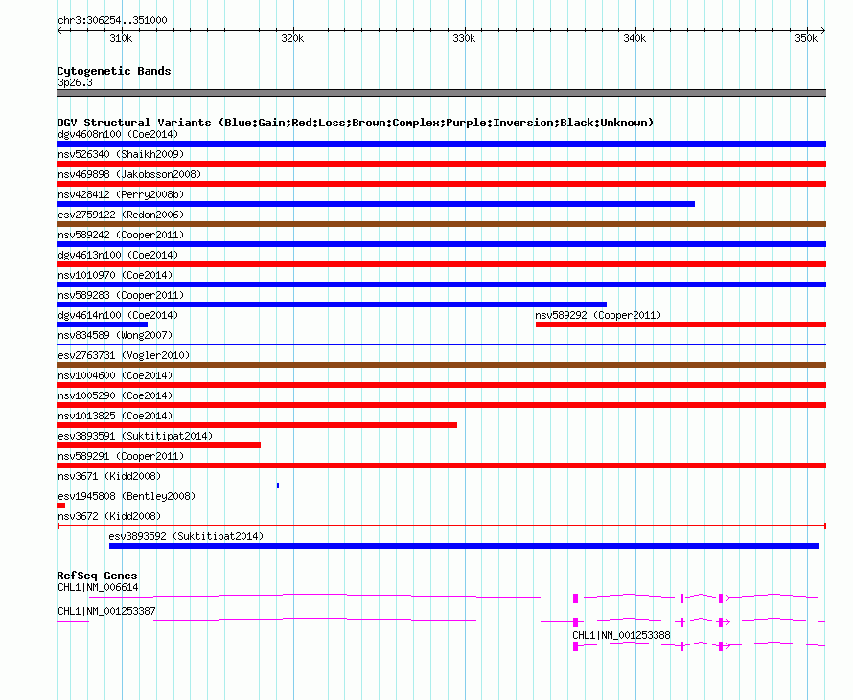Select the nsv3671 thin blue line end marker
The height and width of the screenshot is (700, 853).
pos(278,485)
